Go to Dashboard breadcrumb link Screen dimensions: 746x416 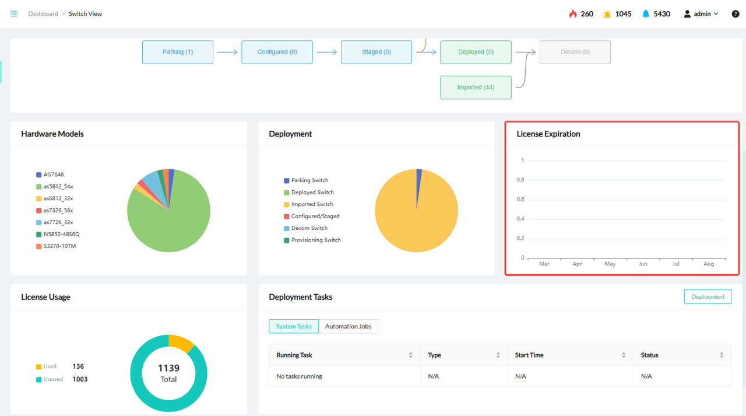point(43,14)
